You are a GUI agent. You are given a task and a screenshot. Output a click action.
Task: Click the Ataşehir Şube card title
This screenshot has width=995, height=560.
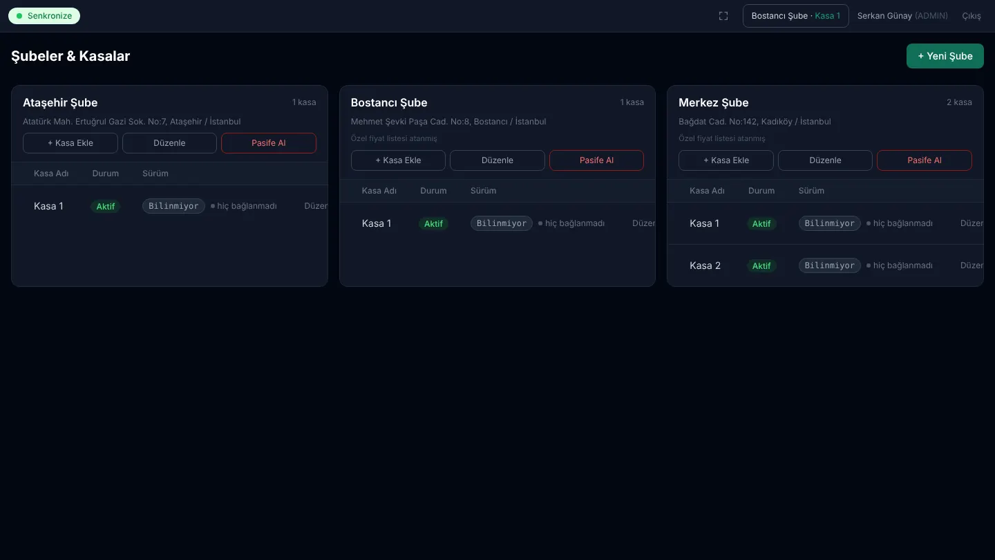click(60, 102)
